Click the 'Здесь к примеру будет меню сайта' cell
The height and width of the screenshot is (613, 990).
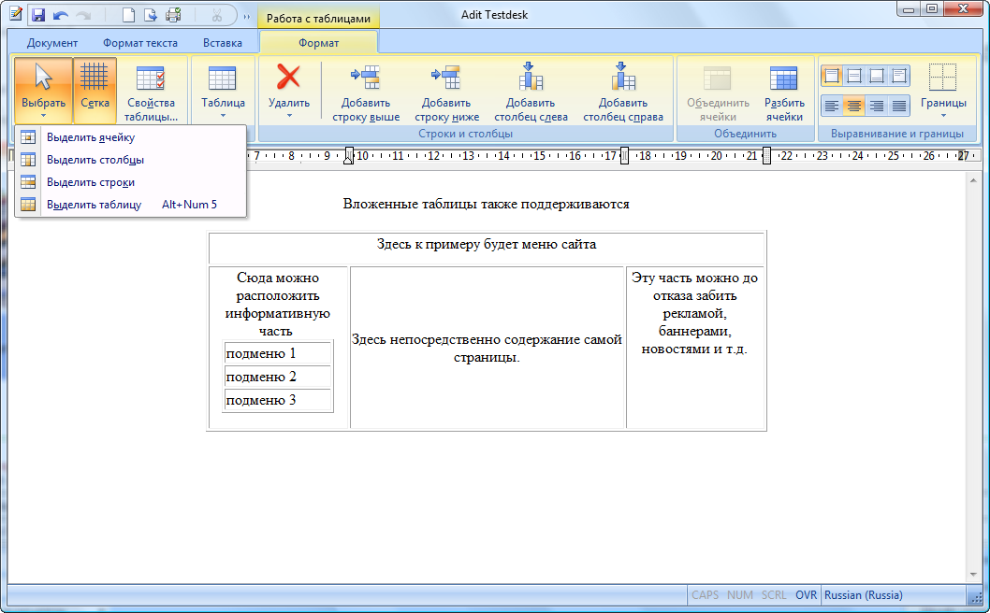487,248
